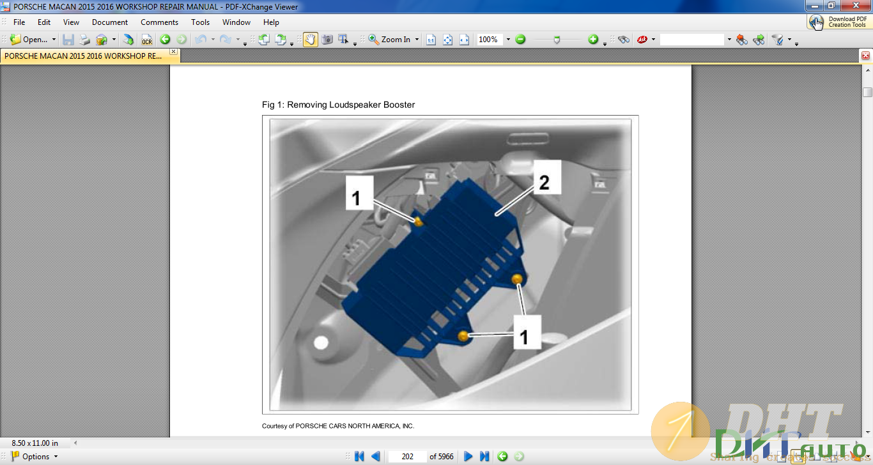
Task: Click the 100% zoom level field
Action: coord(490,40)
